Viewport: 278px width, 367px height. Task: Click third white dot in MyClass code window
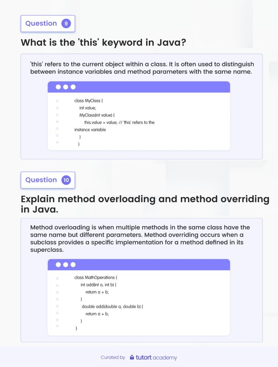point(73,87)
